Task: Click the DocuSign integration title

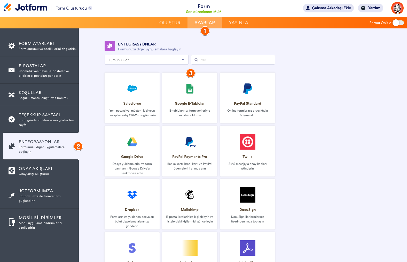Action: pos(248,210)
